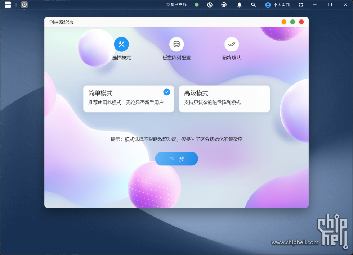353x255 pixels.
Task: Click the green device status dot
Action: pos(197,5)
